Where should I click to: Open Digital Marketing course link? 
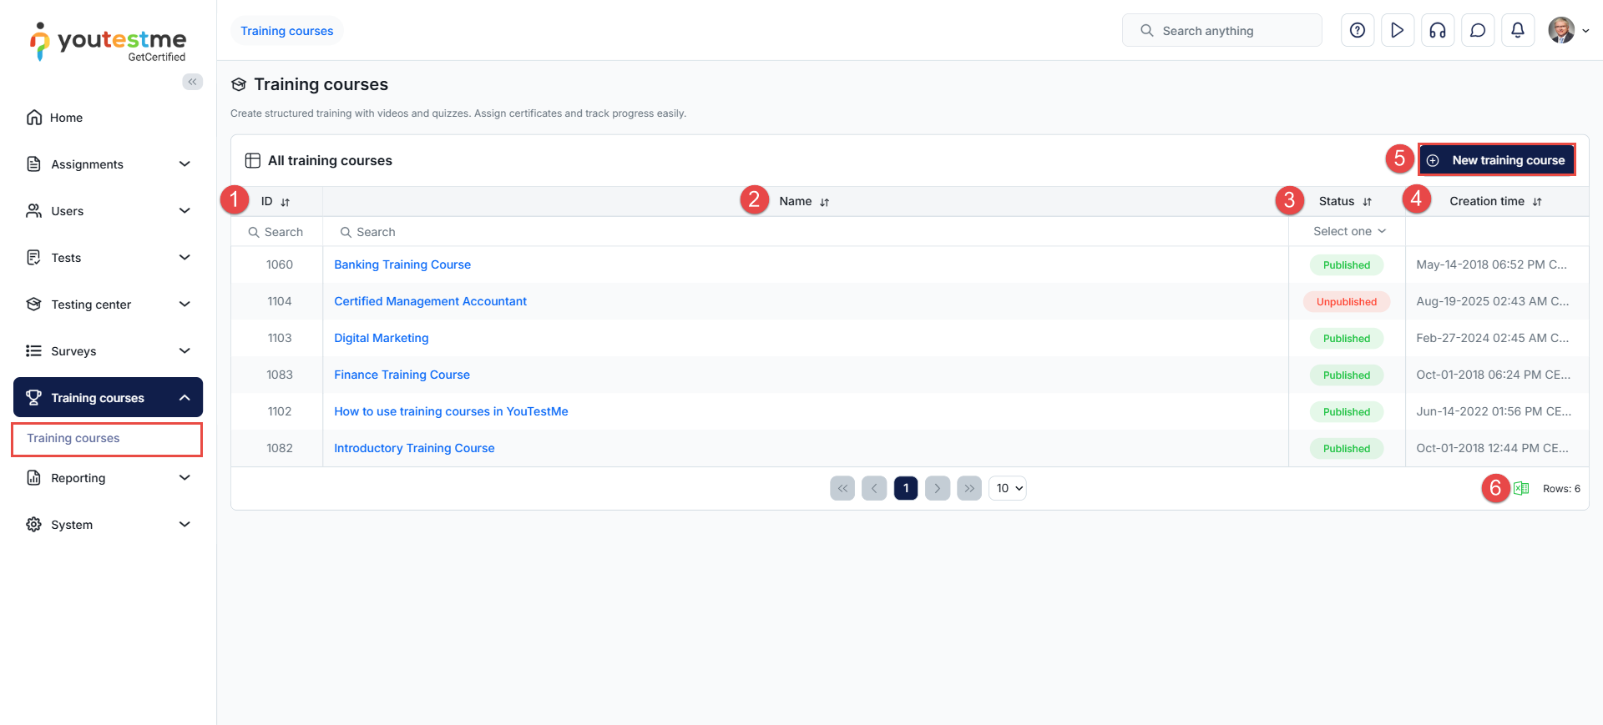(382, 338)
